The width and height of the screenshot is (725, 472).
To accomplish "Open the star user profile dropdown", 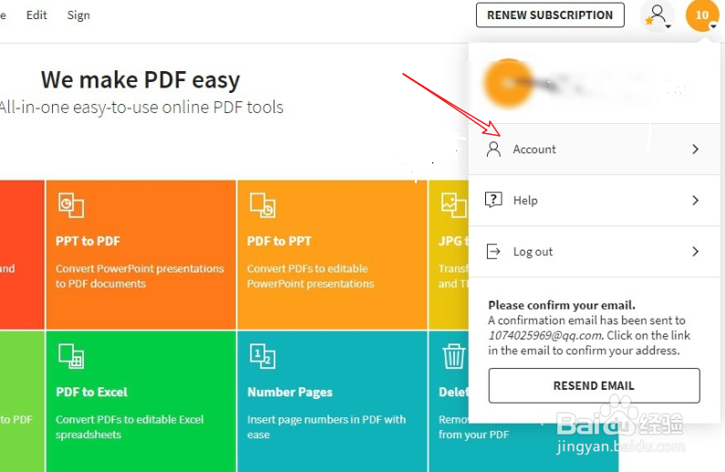I will (x=658, y=15).
